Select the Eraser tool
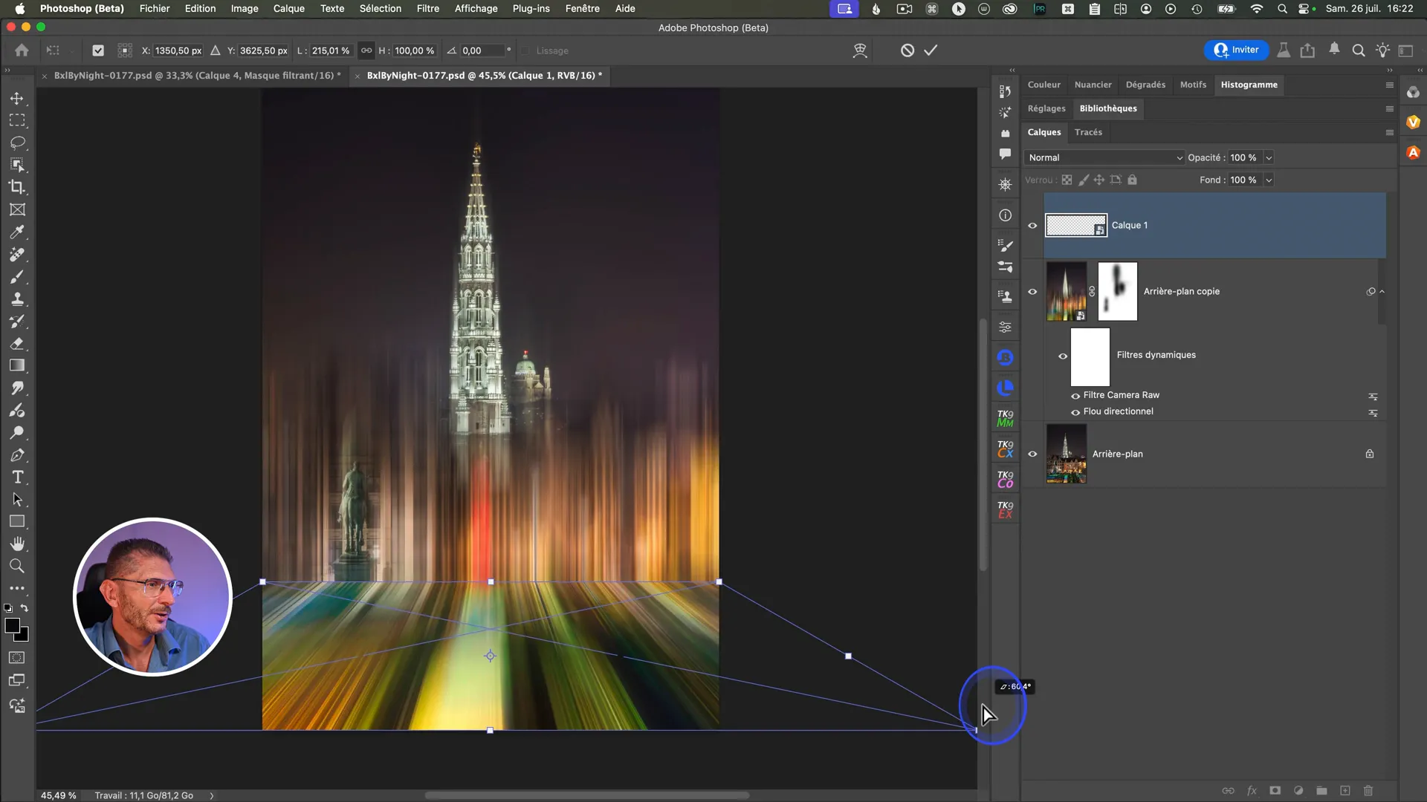This screenshot has height=802, width=1427. pos(17,343)
